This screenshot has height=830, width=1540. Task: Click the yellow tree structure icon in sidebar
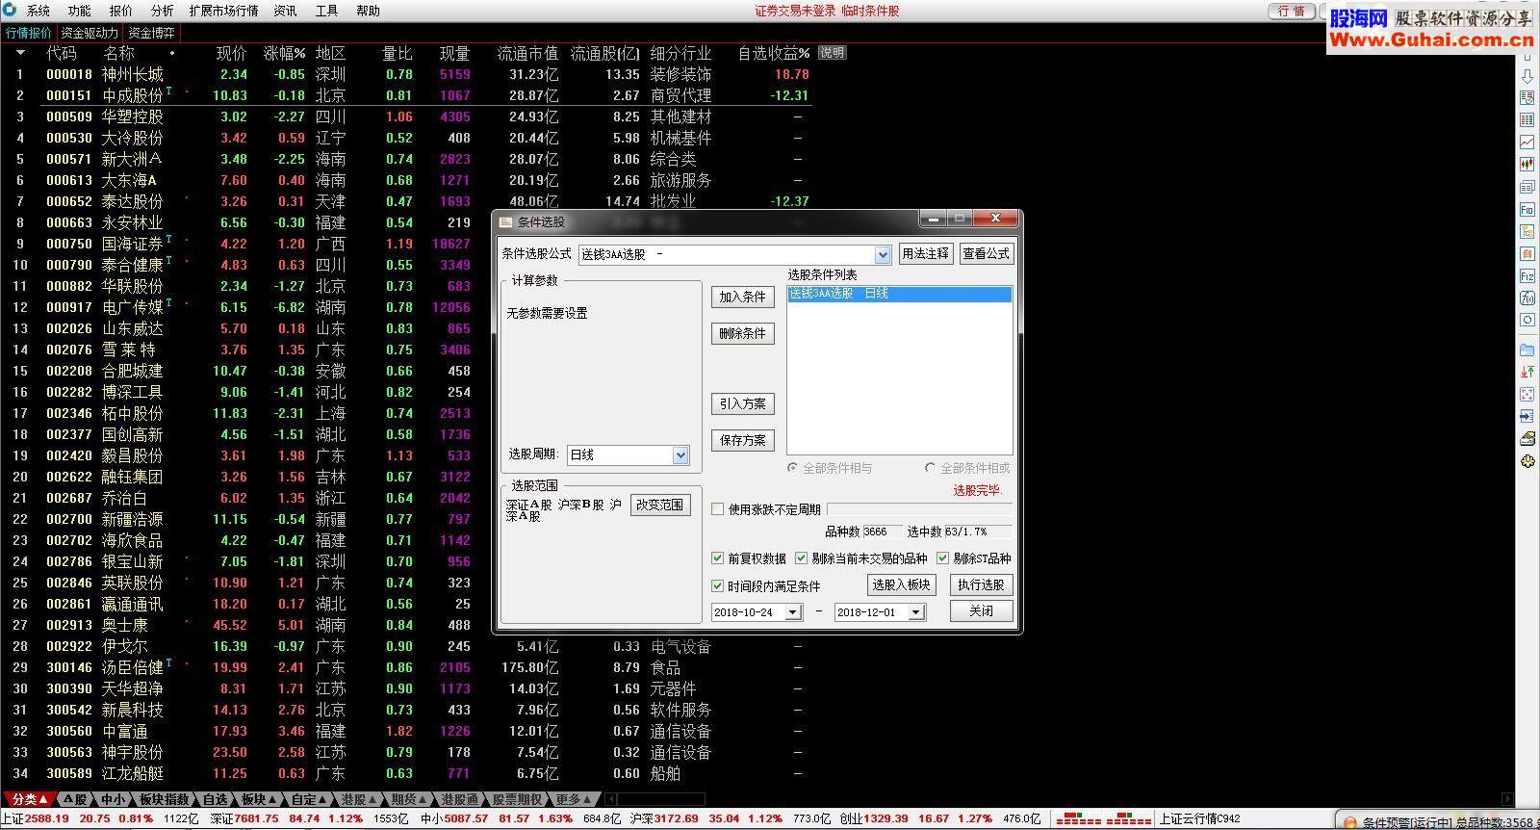tap(1527, 231)
